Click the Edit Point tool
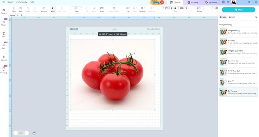The image size is (259, 137). point(62,9)
